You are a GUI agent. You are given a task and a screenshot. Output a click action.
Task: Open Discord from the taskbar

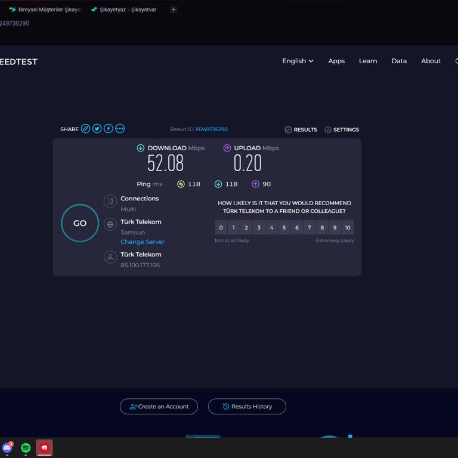tap(7, 447)
